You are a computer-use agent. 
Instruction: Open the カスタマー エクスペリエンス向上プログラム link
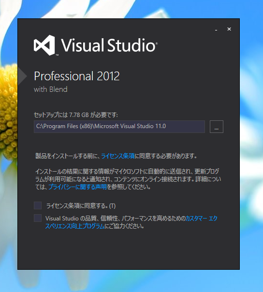131,222
